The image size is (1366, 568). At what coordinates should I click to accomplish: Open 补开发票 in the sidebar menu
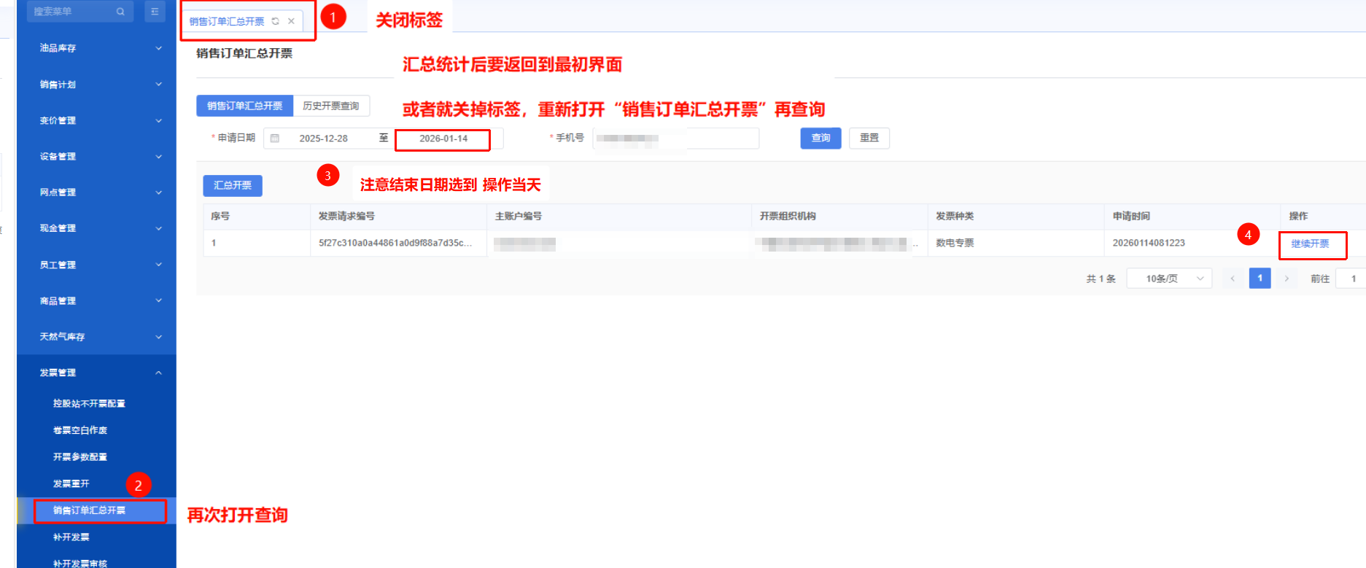coord(71,537)
